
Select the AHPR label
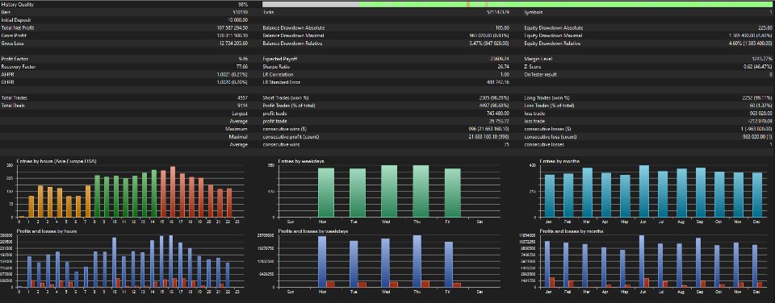(x=8, y=74)
